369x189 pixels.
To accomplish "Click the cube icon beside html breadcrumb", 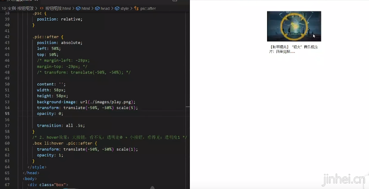I will pyautogui.click(x=78, y=8).
